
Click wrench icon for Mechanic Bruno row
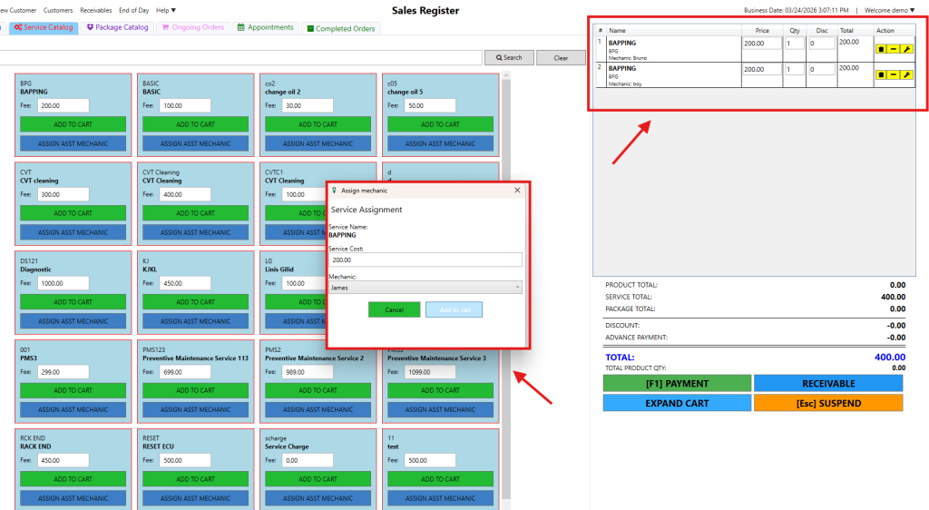click(x=905, y=49)
